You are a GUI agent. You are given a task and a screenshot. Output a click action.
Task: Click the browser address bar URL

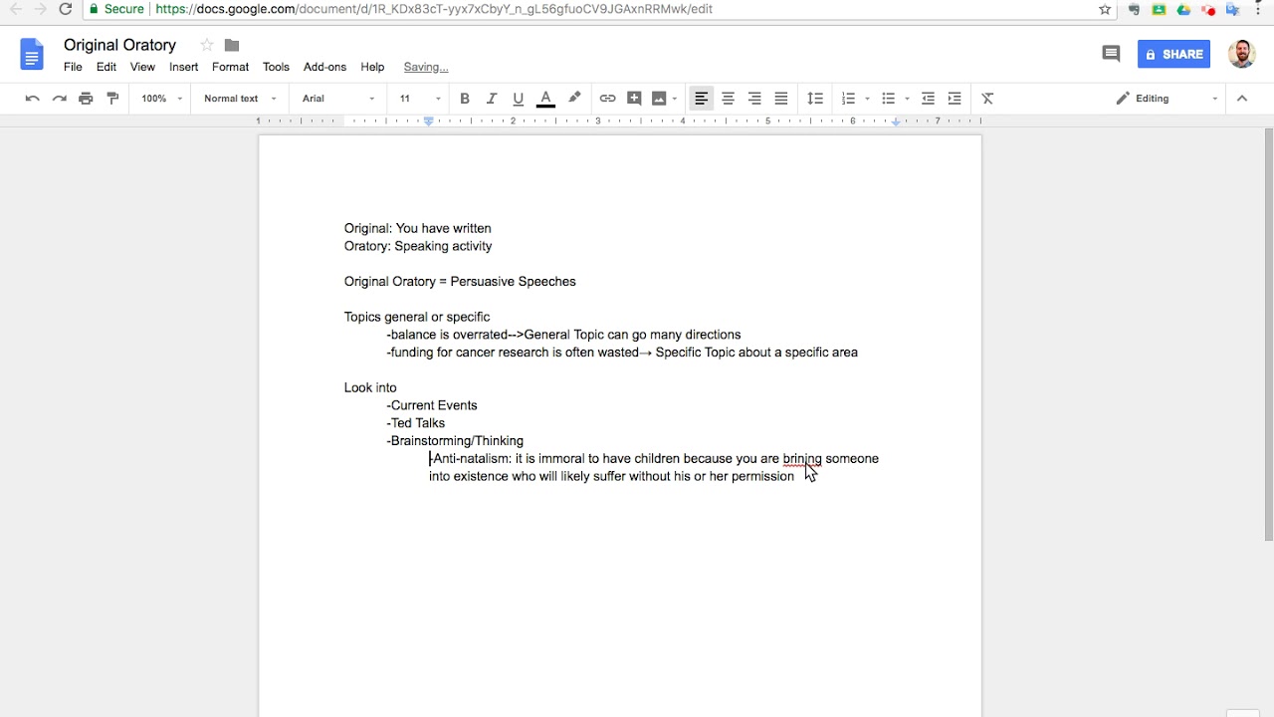click(434, 9)
